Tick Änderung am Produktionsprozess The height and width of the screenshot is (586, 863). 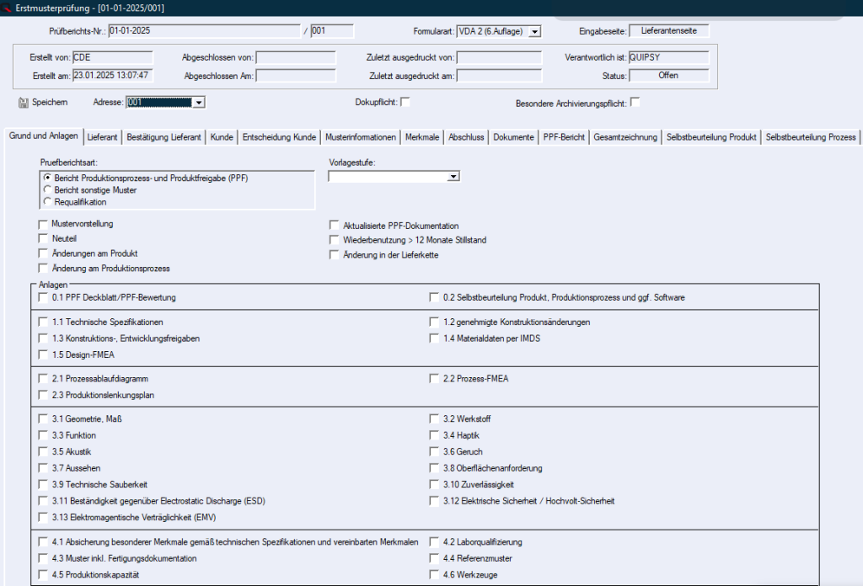click(43, 269)
